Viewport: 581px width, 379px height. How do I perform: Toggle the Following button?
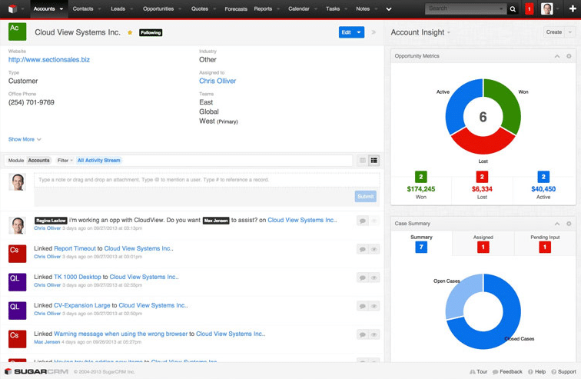[x=151, y=33]
